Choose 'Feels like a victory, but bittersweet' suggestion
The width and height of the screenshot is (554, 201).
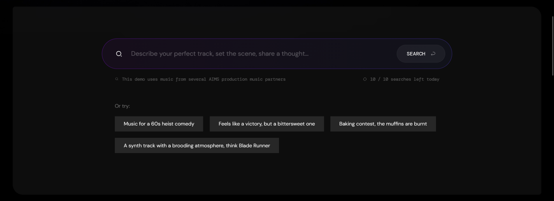coord(267,124)
